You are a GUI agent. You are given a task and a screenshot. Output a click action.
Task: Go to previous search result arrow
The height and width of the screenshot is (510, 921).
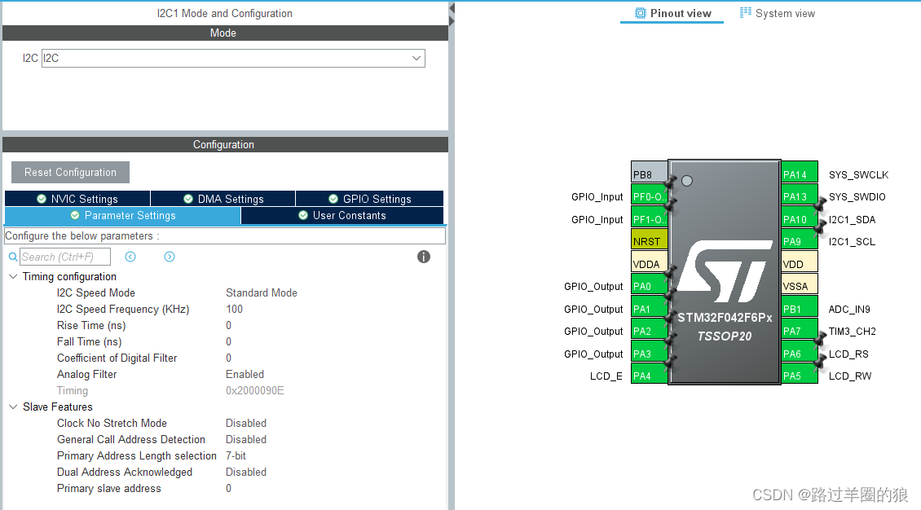tap(130, 257)
